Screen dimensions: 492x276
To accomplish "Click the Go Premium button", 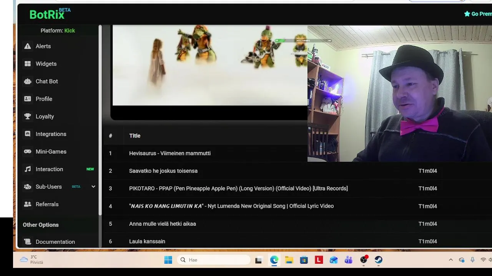I will click(478, 14).
